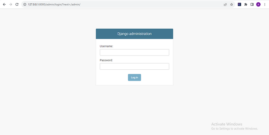This screenshot has width=269, height=135.
Task: Open Chrome three-dot menu
Action: coord(265,4)
